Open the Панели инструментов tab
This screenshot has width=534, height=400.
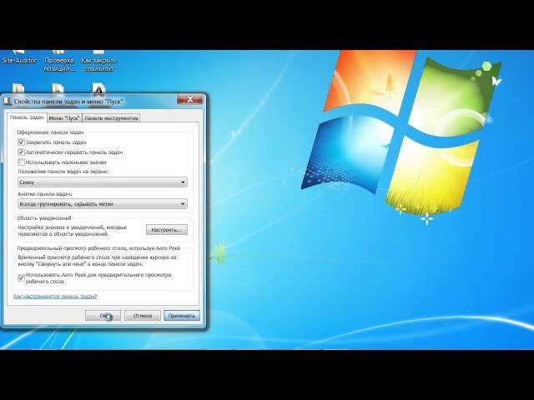tap(111, 118)
